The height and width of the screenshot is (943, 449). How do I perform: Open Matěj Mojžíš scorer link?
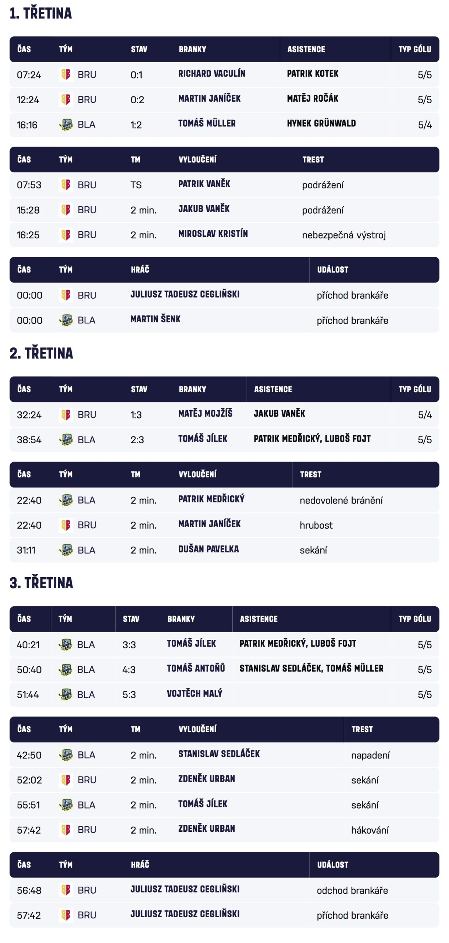pyautogui.click(x=205, y=414)
